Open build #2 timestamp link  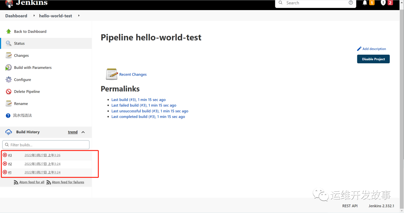(43, 164)
